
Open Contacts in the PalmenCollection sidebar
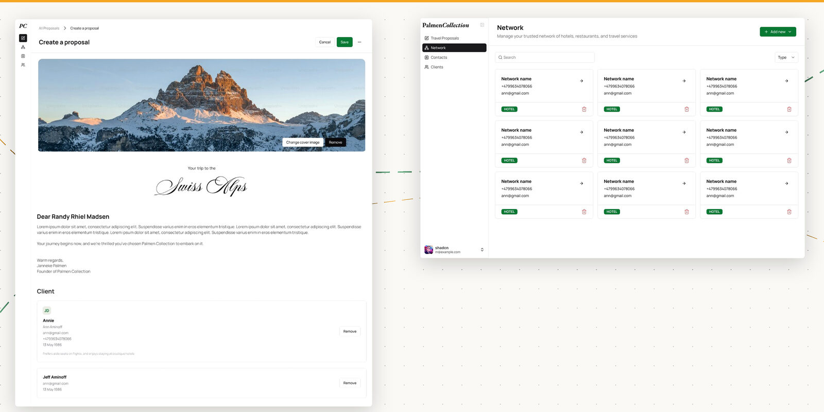coord(439,58)
